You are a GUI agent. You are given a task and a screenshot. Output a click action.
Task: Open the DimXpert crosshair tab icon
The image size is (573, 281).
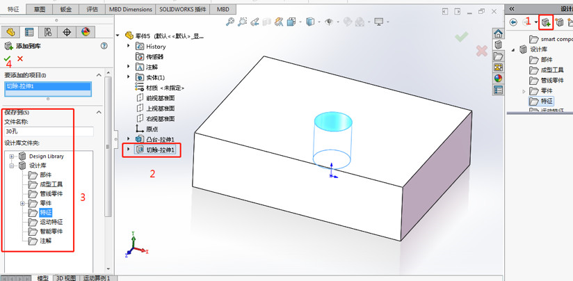(67, 32)
